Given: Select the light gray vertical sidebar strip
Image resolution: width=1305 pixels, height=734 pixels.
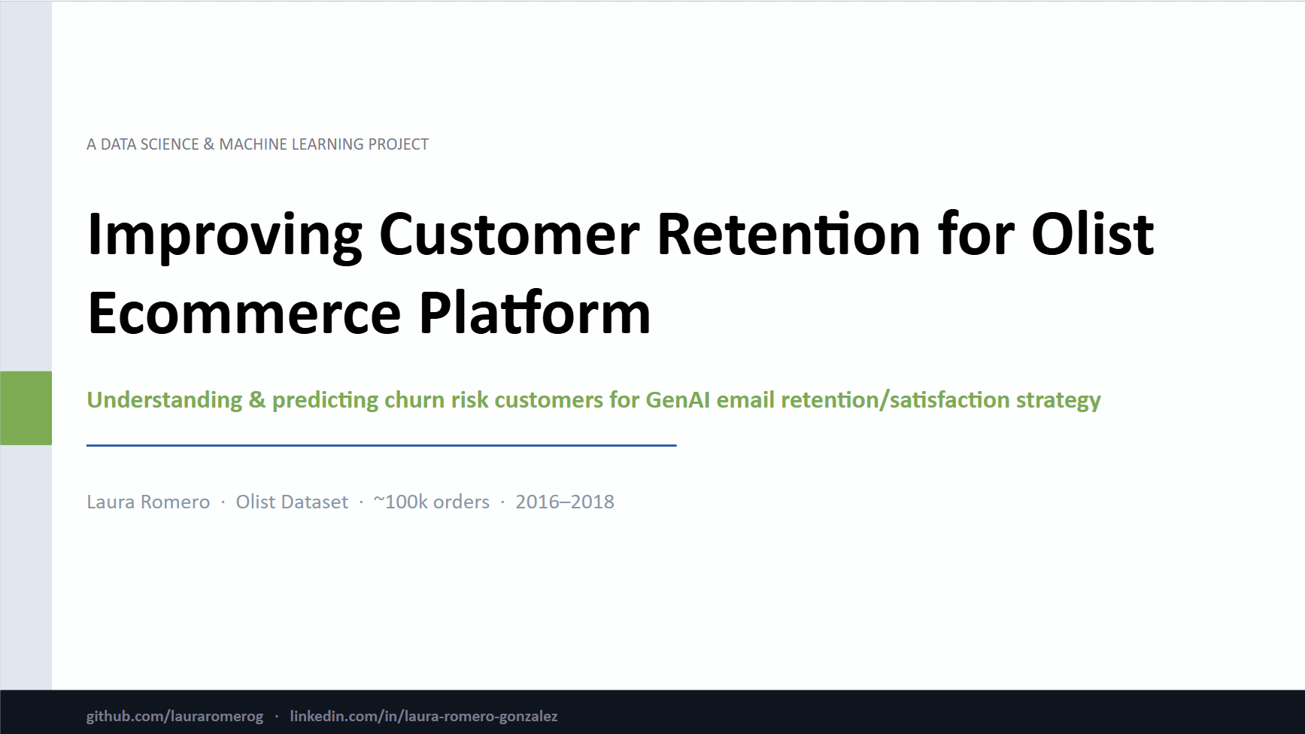Looking at the screenshot, I should pos(24,188).
